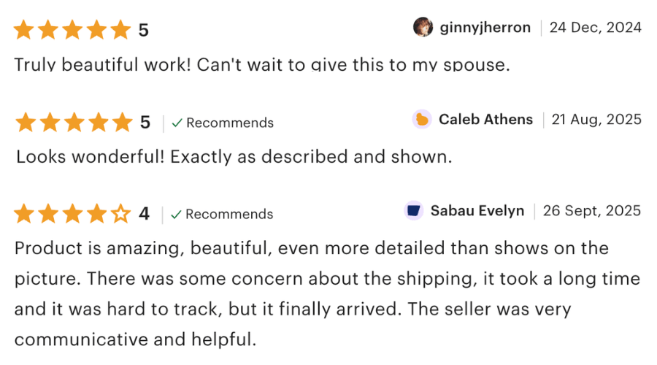This screenshot has height=365, width=657.
Task: Click the Recommends label on Sabau Evelyn's review
Action: [229, 215]
